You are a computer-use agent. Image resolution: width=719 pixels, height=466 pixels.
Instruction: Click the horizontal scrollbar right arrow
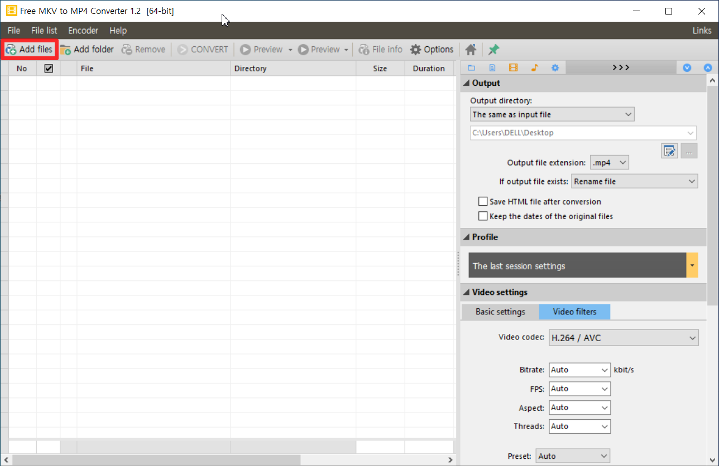click(451, 460)
